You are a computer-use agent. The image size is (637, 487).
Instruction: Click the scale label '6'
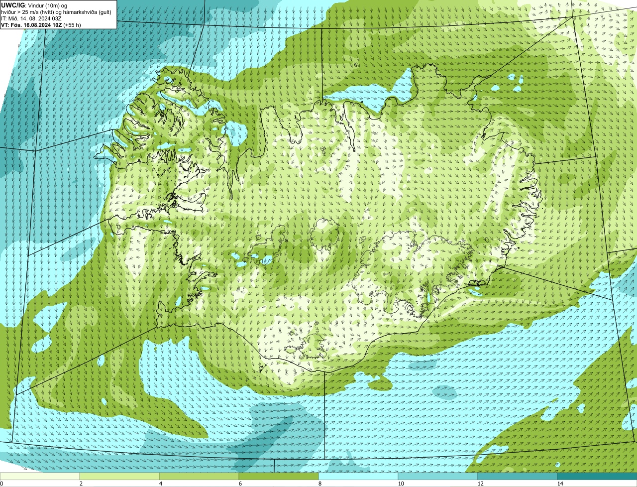pos(240,484)
